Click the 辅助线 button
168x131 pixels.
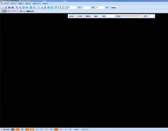pos(88,16)
